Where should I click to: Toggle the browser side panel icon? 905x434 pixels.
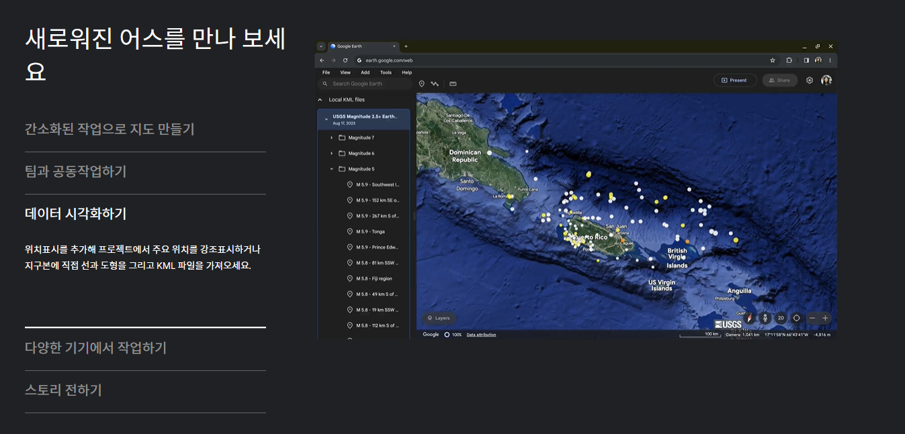click(x=806, y=60)
